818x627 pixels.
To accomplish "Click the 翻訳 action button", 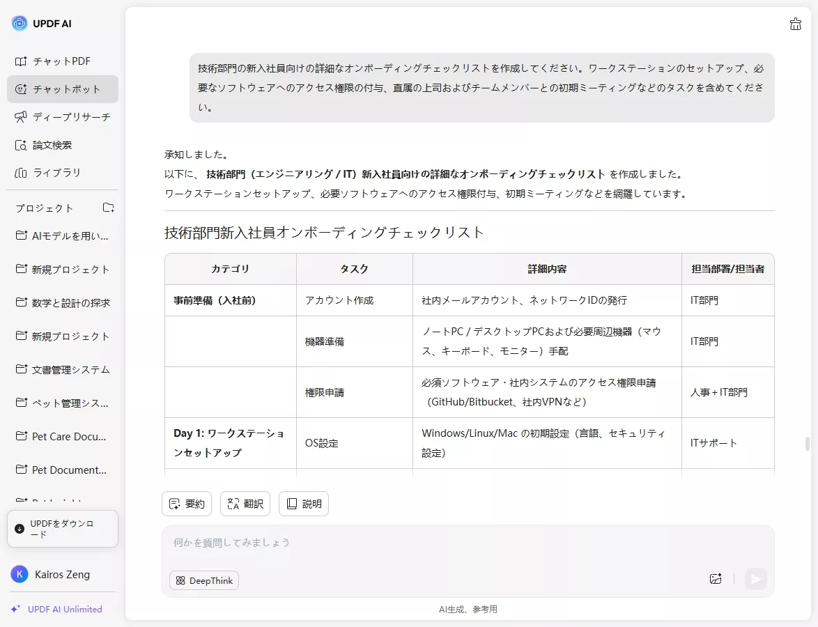I will (245, 504).
